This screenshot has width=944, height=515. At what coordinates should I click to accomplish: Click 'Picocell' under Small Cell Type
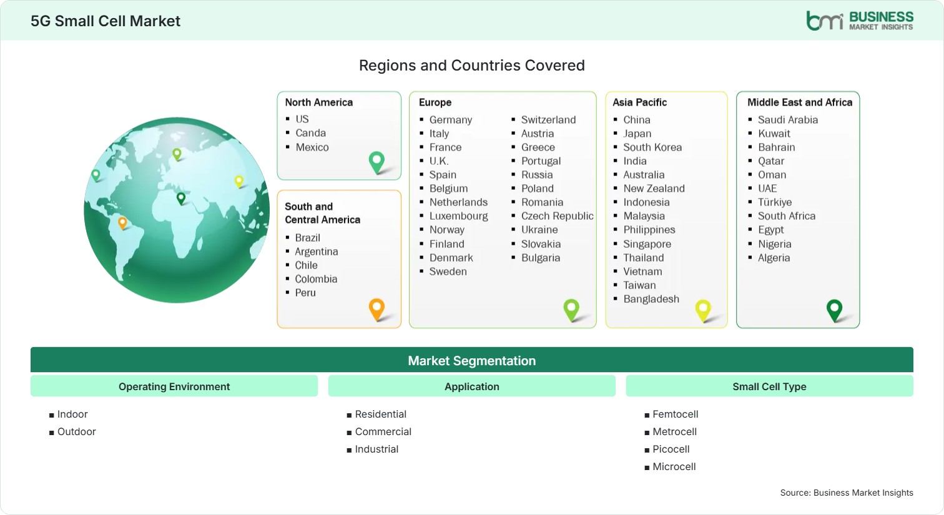(671, 449)
